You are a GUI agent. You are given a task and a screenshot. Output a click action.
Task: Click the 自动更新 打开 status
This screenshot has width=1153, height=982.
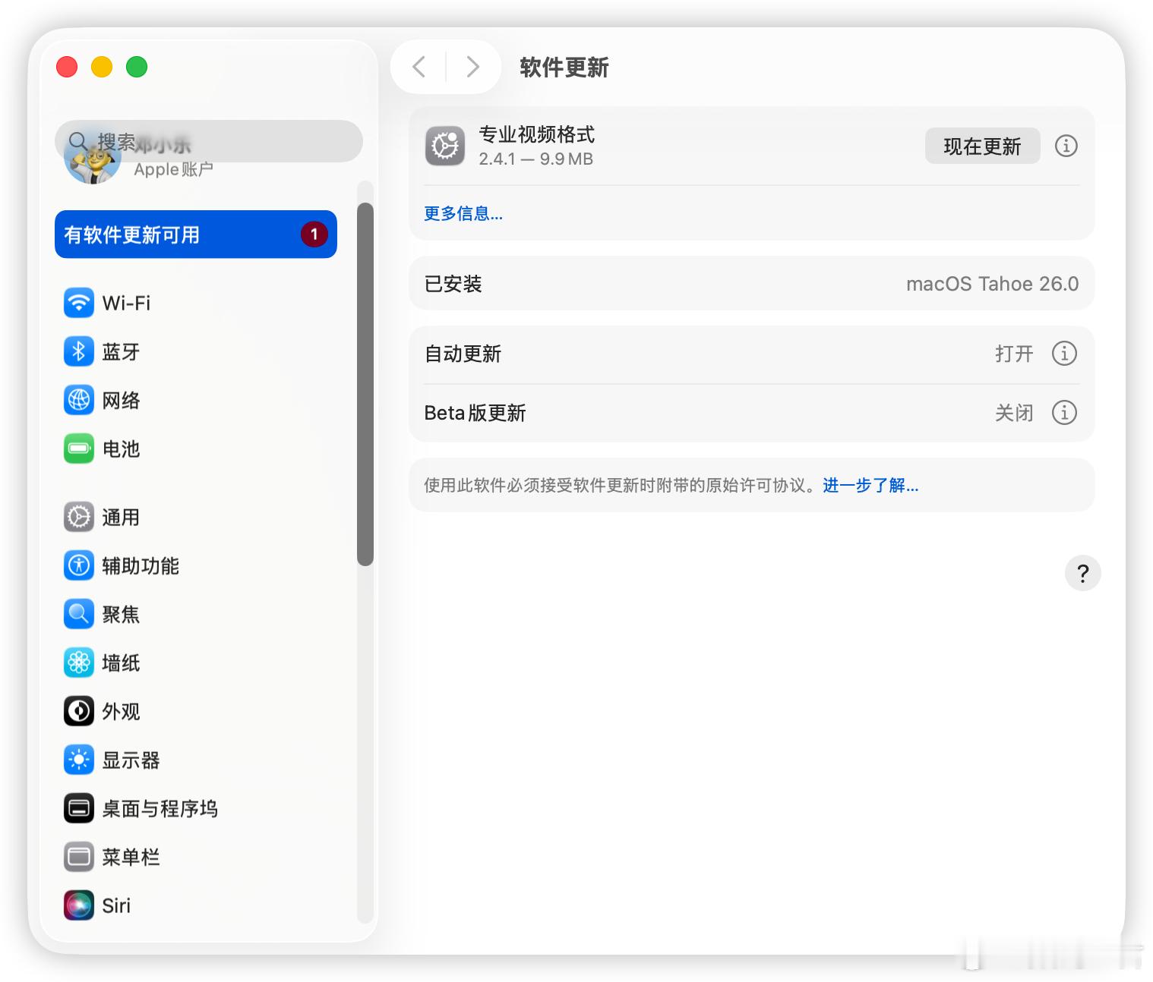(x=1014, y=354)
